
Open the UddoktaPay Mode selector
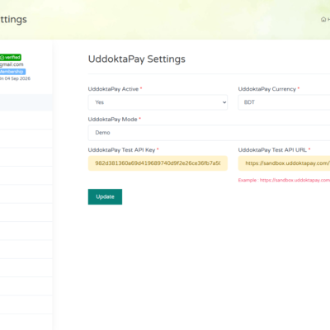[209, 133]
